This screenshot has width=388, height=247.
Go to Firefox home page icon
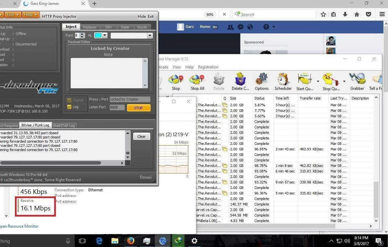coord(357,14)
